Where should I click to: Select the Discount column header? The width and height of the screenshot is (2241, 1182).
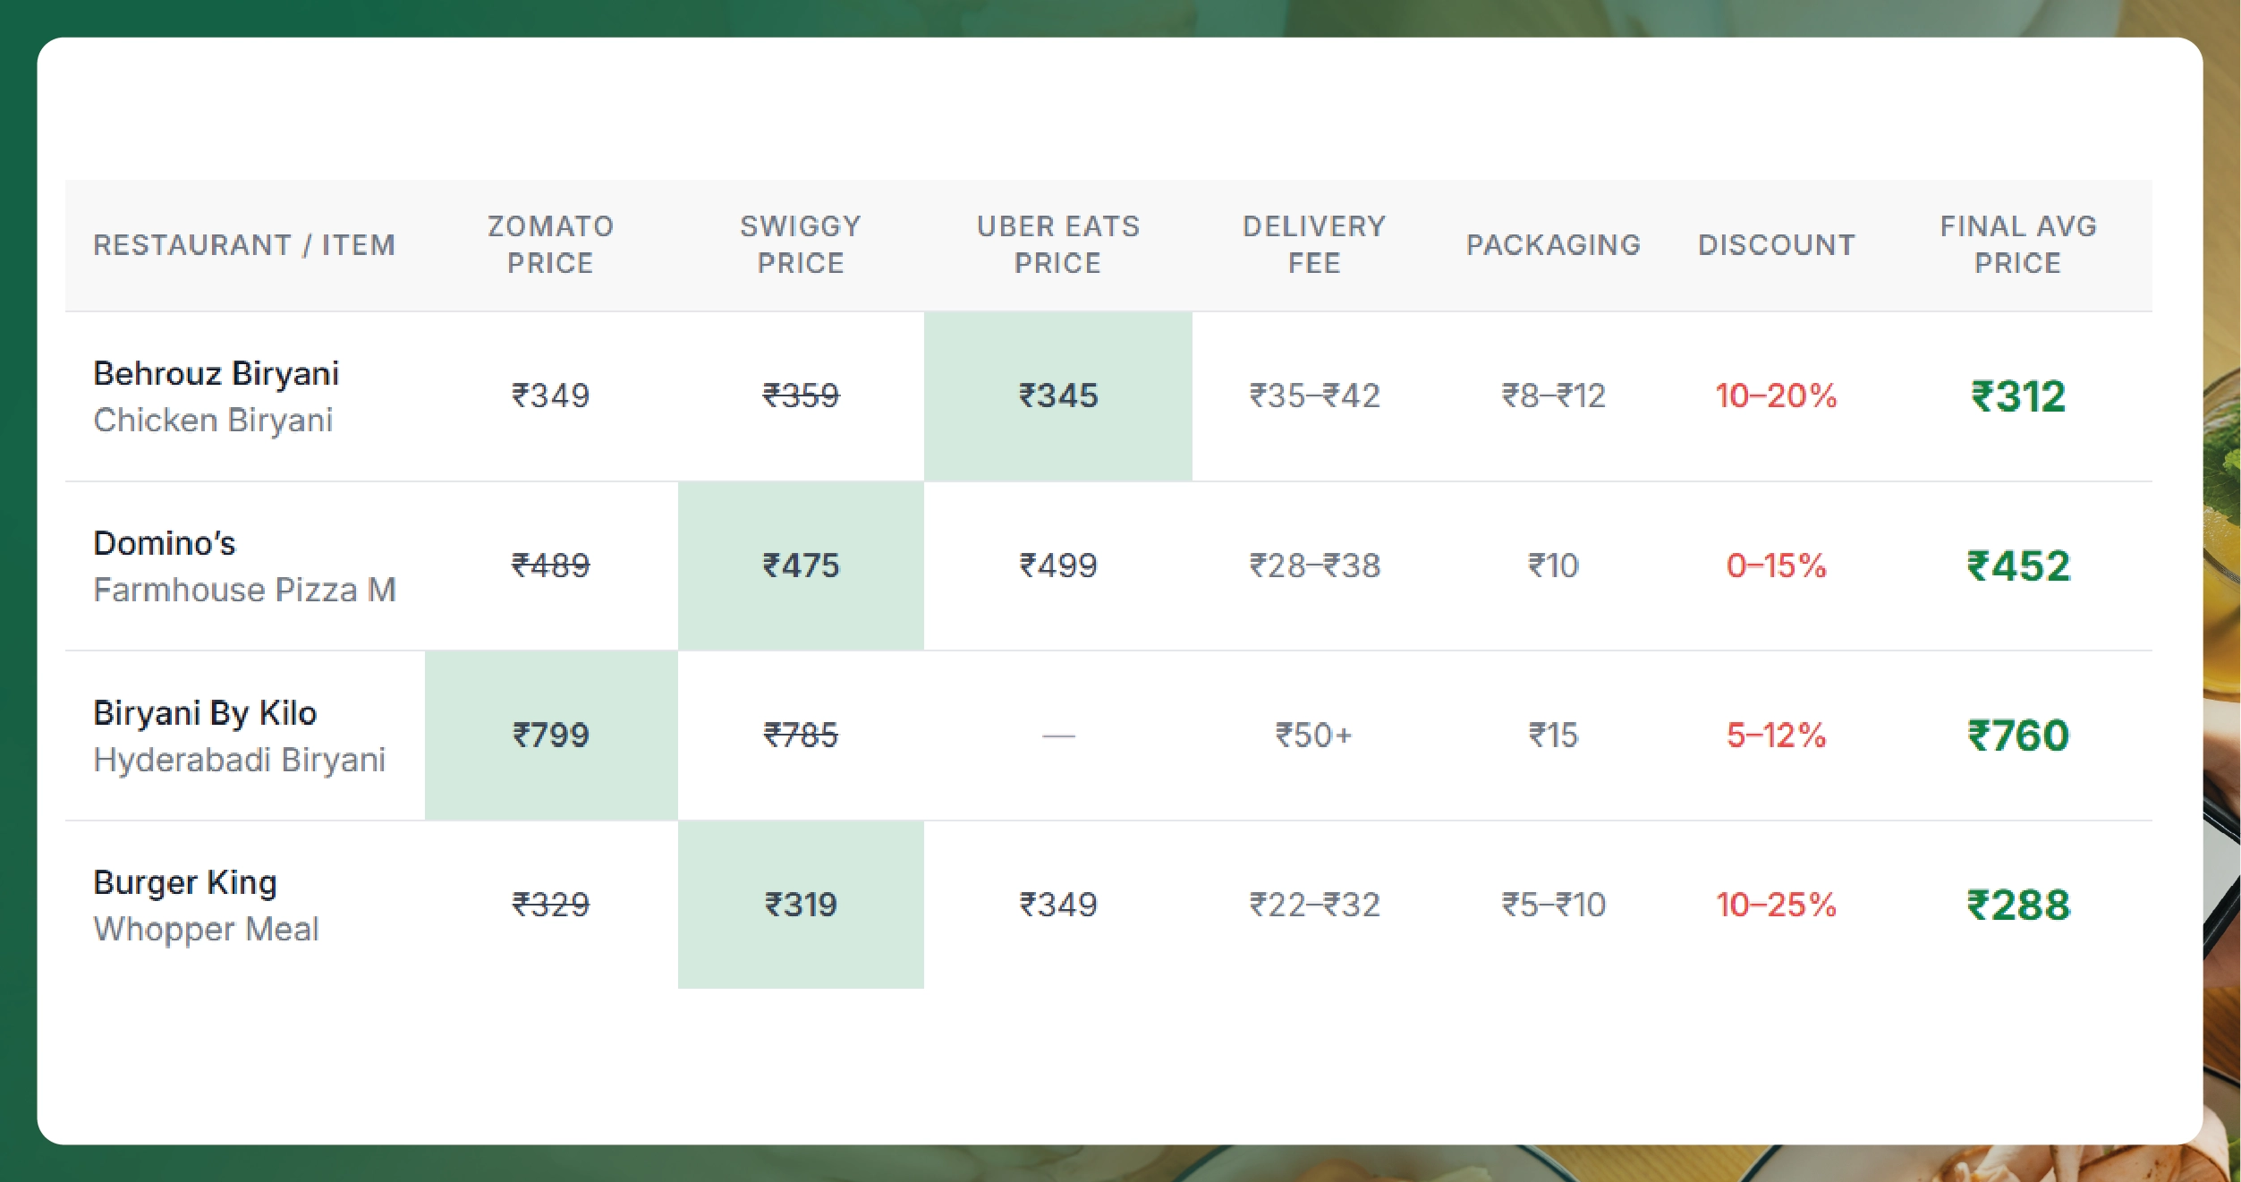pos(1777,244)
